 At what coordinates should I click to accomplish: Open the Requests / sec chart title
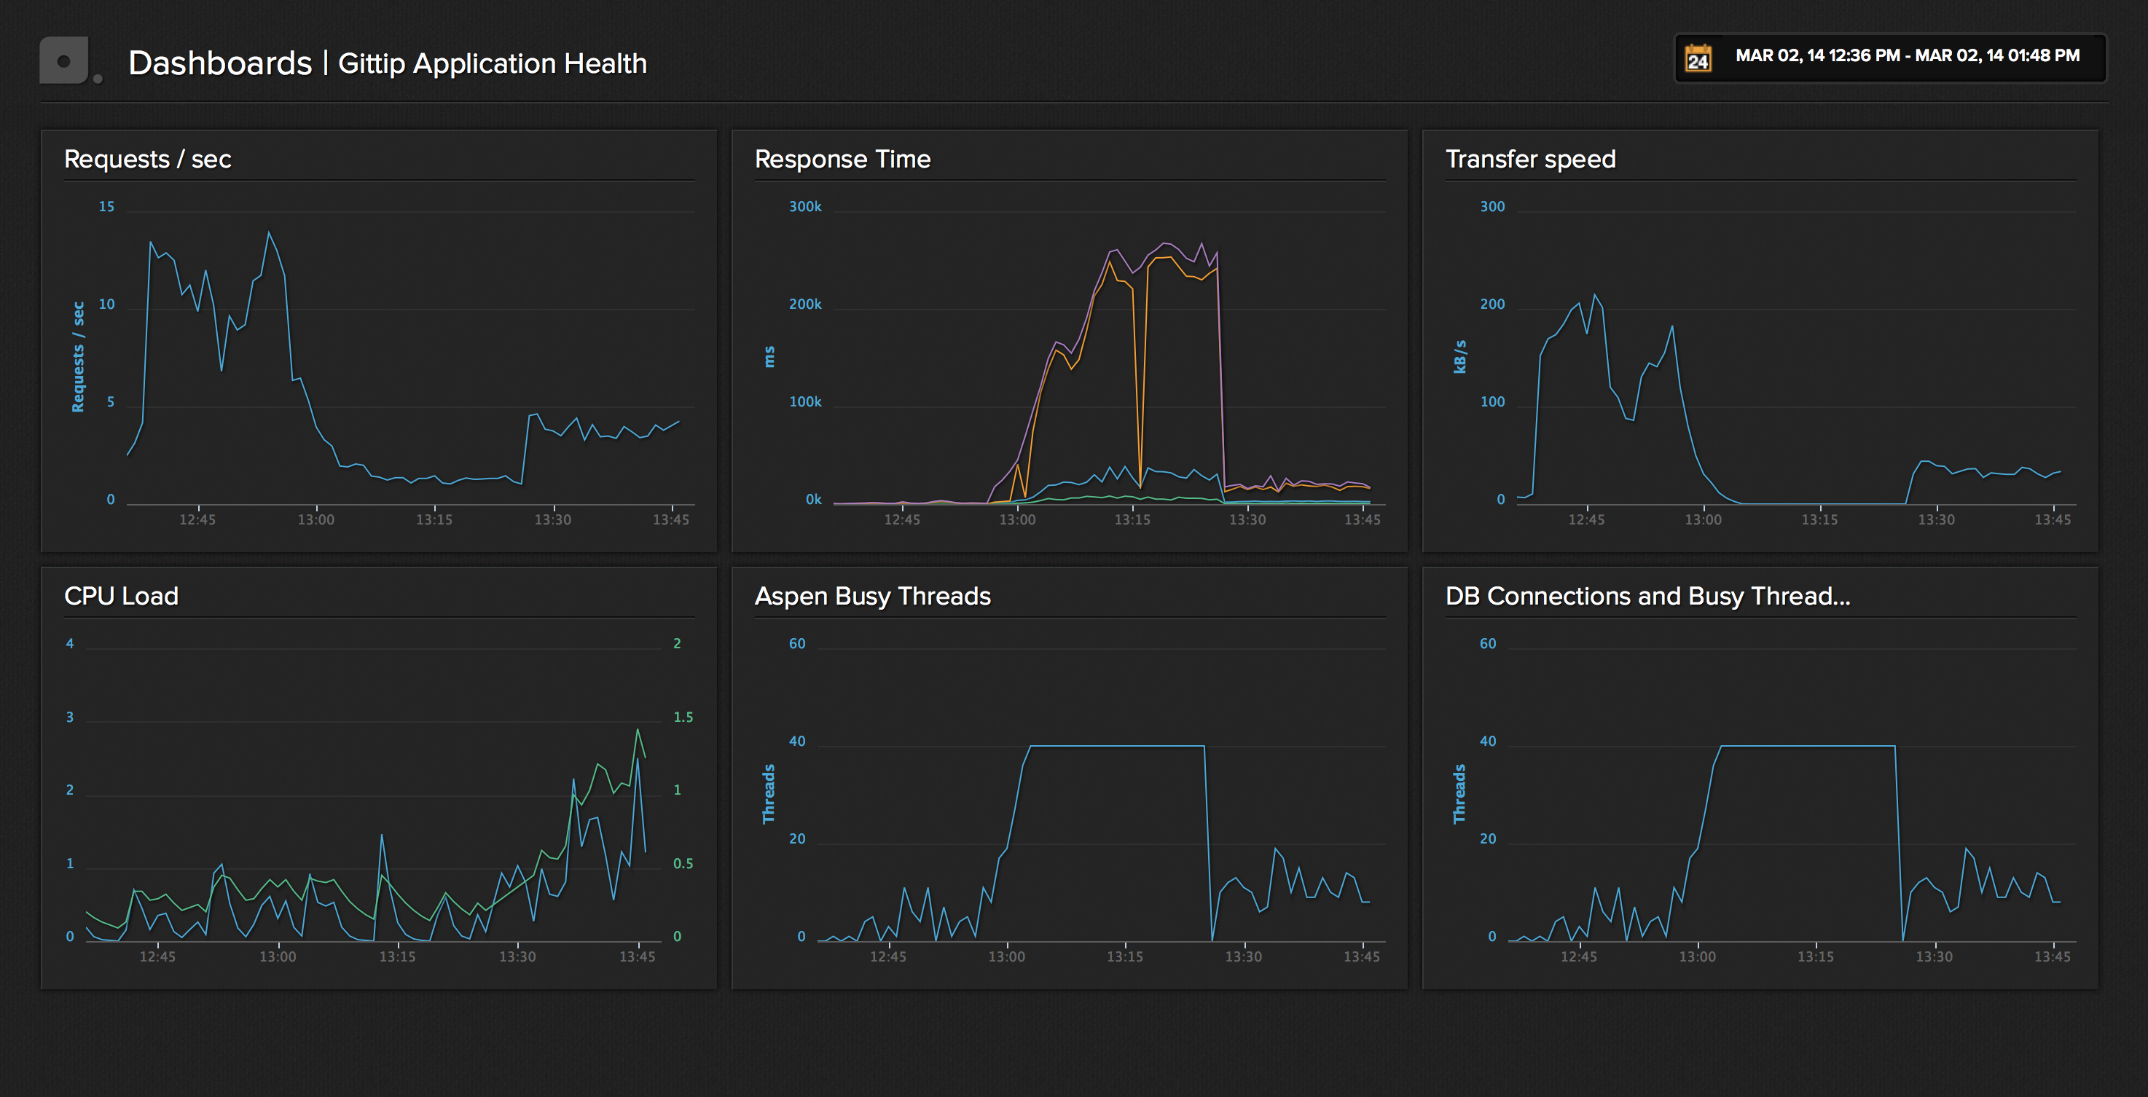[148, 158]
